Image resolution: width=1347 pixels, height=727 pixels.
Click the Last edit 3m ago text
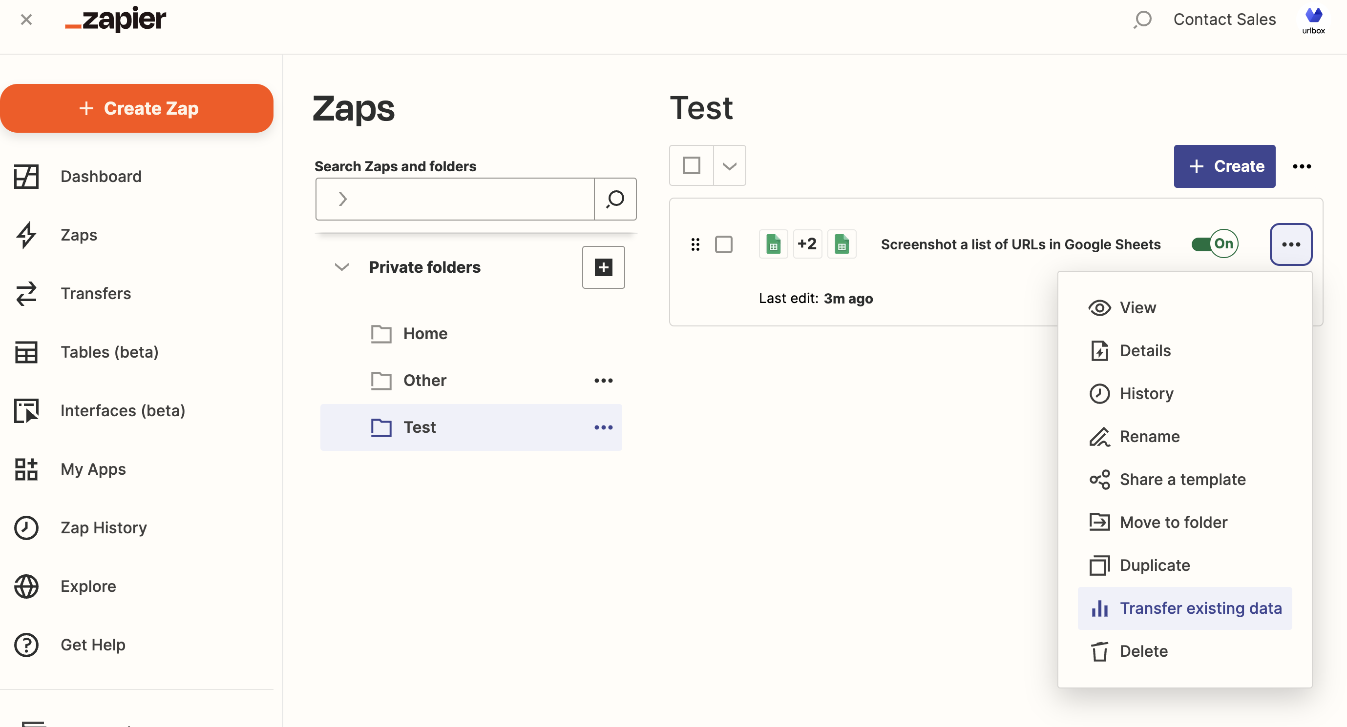[816, 298]
